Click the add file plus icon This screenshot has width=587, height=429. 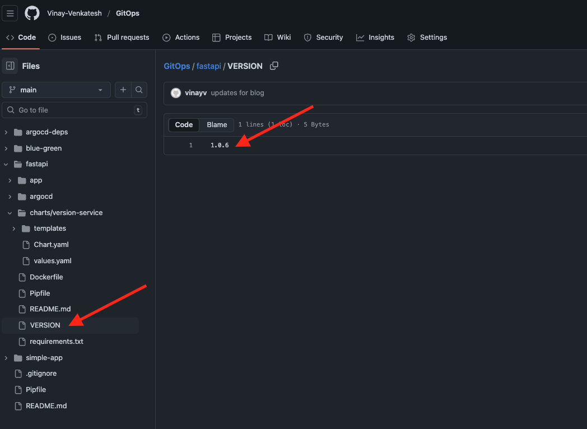point(123,90)
